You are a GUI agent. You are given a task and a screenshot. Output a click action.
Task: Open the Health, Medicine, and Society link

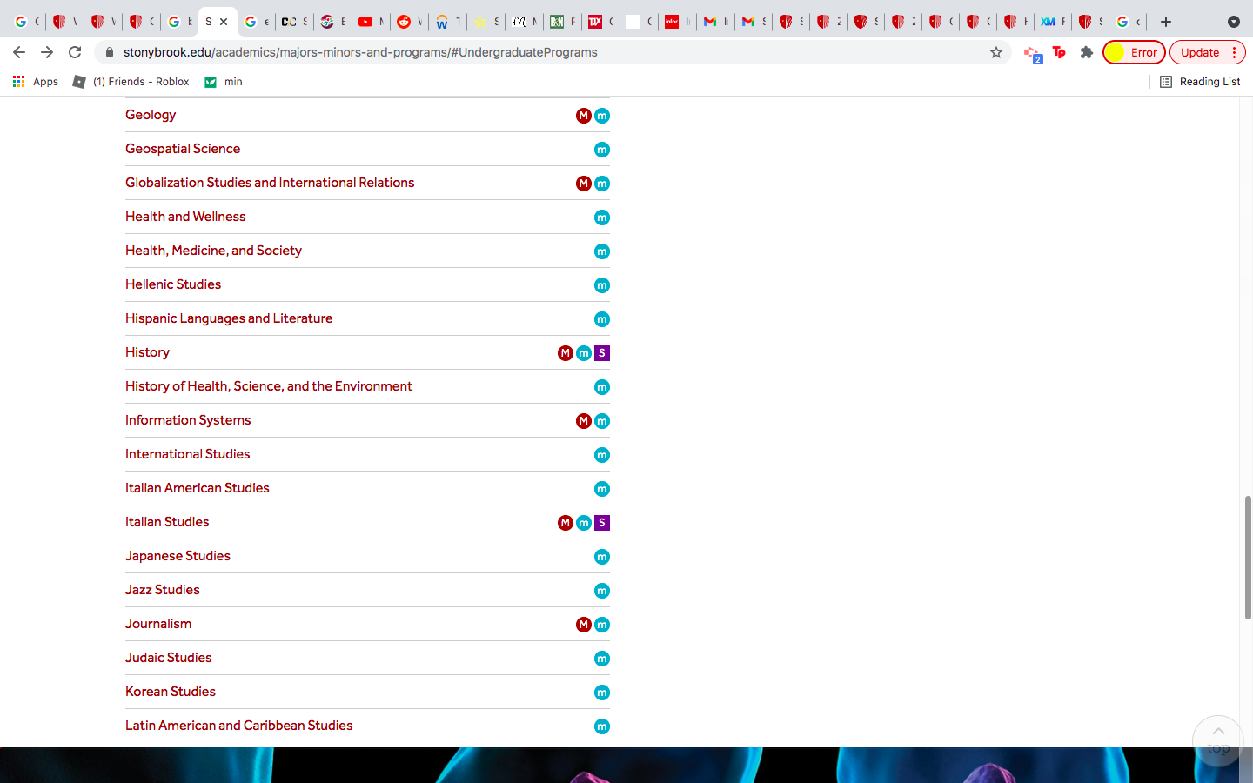click(213, 251)
